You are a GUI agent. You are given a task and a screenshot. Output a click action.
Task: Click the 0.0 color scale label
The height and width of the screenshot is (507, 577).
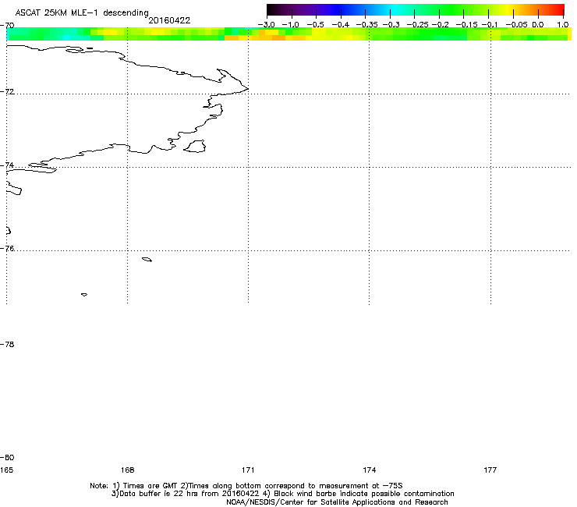tap(538, 25)
